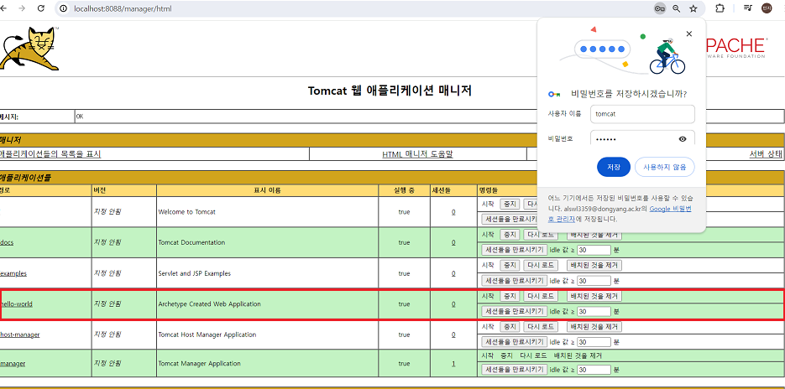Click 배치된 것을 제거 for hello-world

(594, 296)
